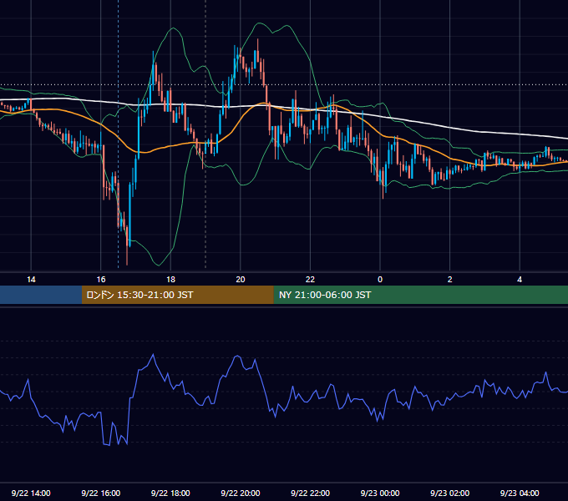This screenshot has height=501, width=568.
Task: Click the 9/22 22:00 date label
Action: pyautogui.click(x=310, y=493)
